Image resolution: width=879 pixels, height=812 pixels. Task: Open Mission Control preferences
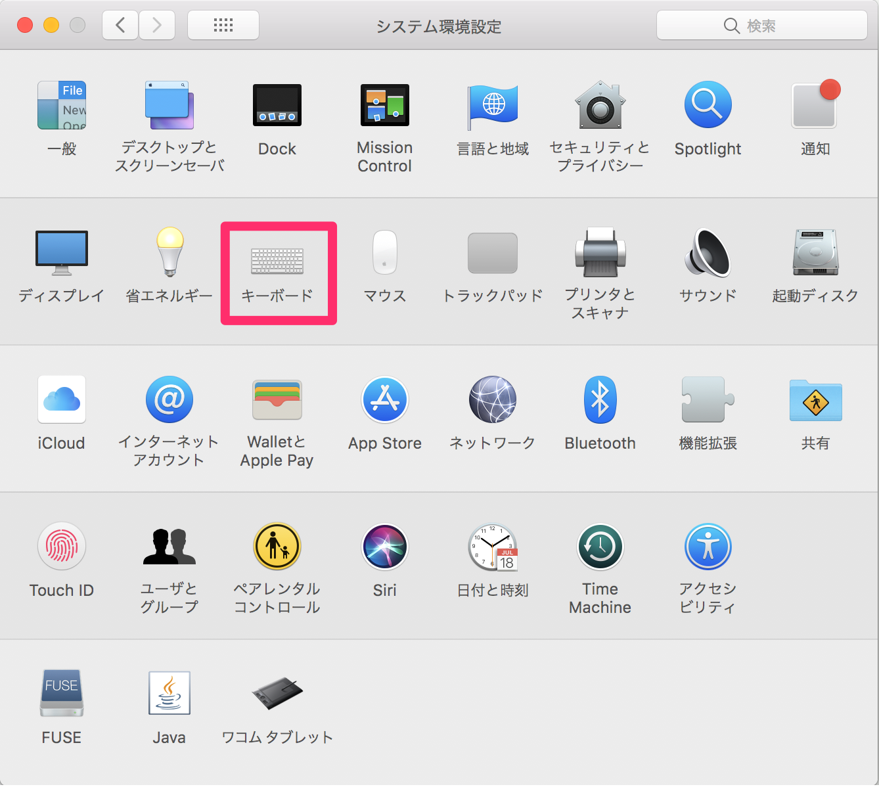(x=385, y=105)
